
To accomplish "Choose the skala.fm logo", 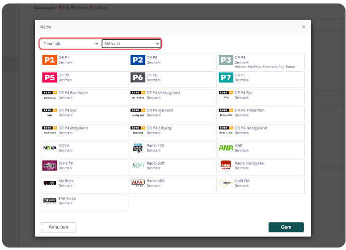I will coord(50,166).
